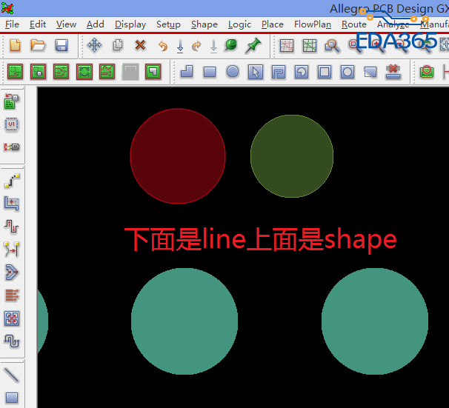Viewport: 449px width, 408px height.
Task: Click the Shape void rectangle icon
Action: click(325, 72)
